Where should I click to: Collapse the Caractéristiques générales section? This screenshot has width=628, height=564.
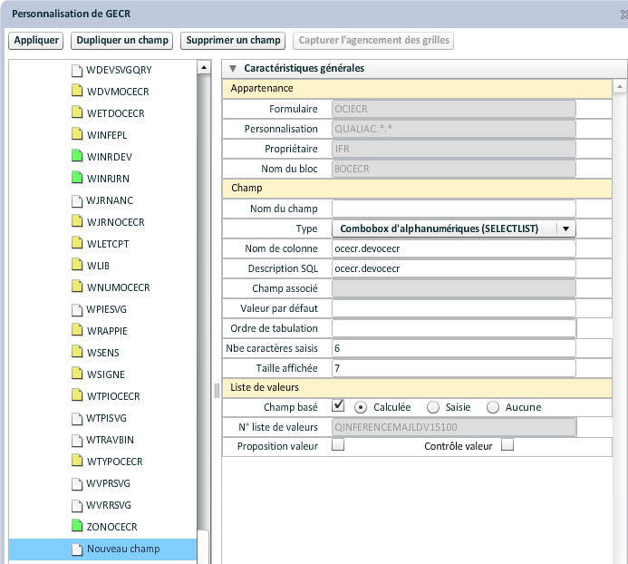tap(233, 68)
